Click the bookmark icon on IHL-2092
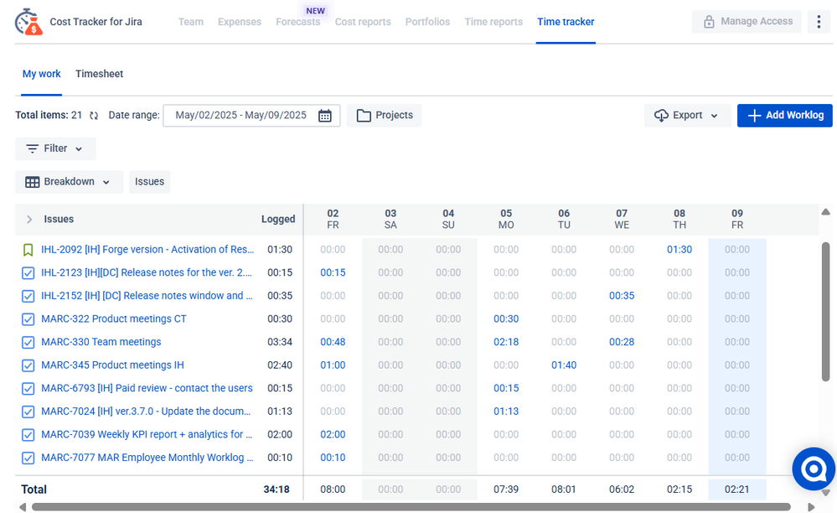The width and height of the screenshot is (837, 513). pos(28,249)
